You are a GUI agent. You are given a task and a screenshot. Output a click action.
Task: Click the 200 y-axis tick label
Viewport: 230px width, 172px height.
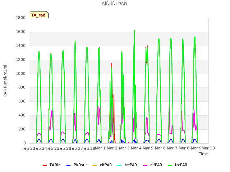tap(22, 129)
